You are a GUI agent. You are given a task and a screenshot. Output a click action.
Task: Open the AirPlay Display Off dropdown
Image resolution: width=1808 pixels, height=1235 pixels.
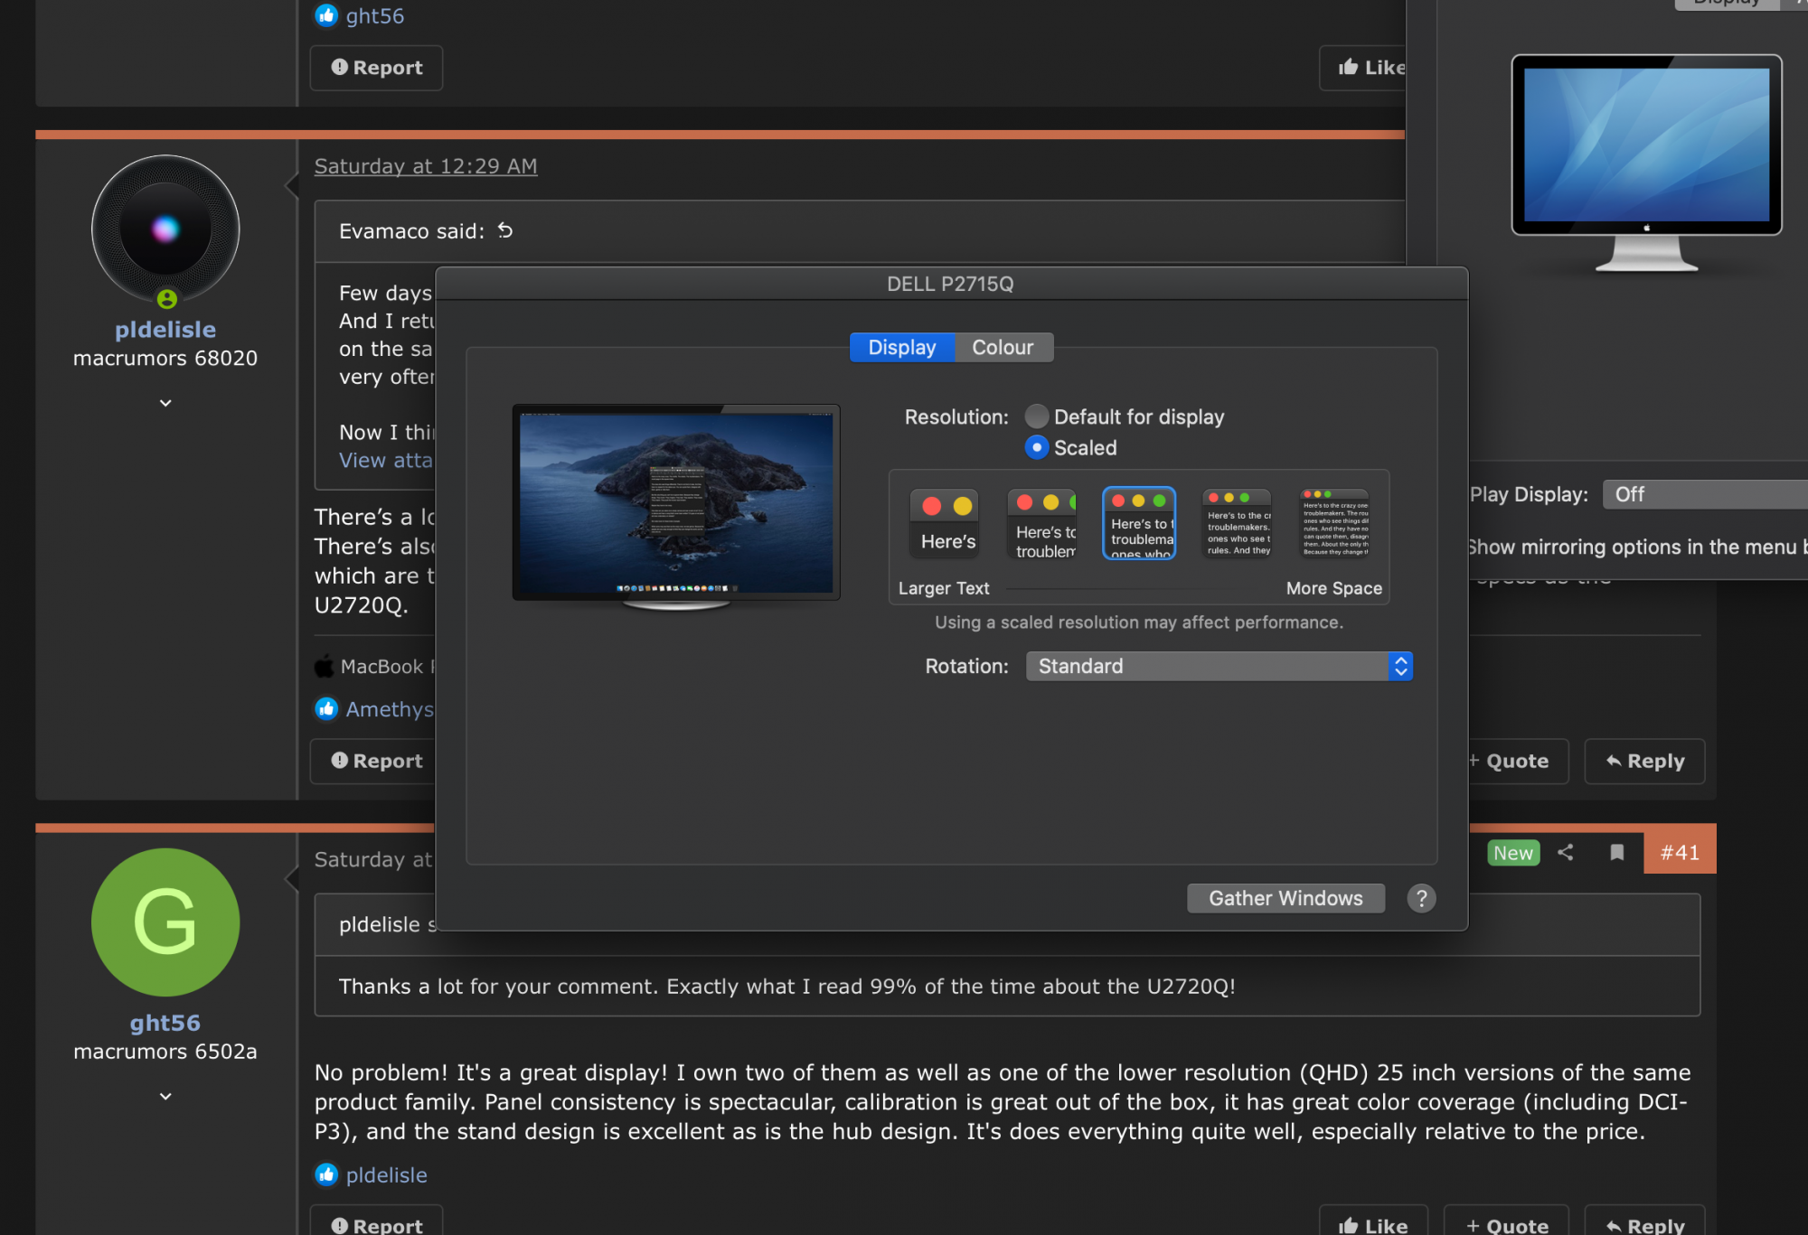(1705, 494)
